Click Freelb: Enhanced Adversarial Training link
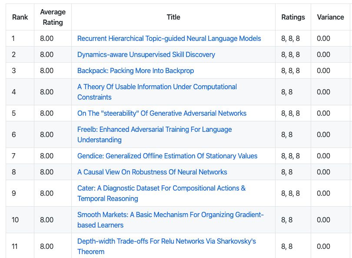 tap(154, 129)
